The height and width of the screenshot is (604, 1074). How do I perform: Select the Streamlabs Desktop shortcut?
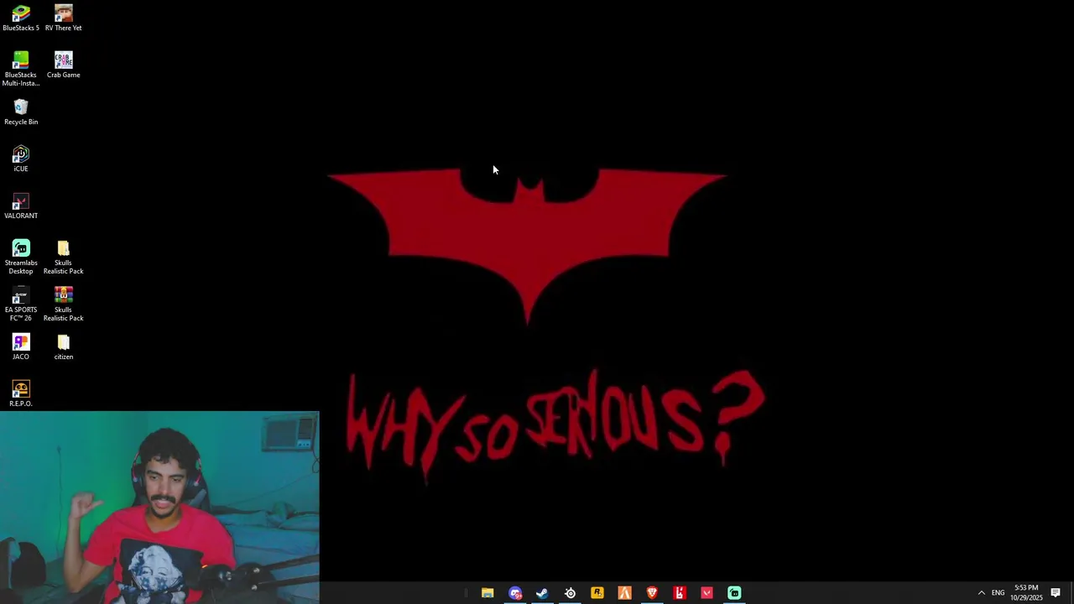coord(21,257)
